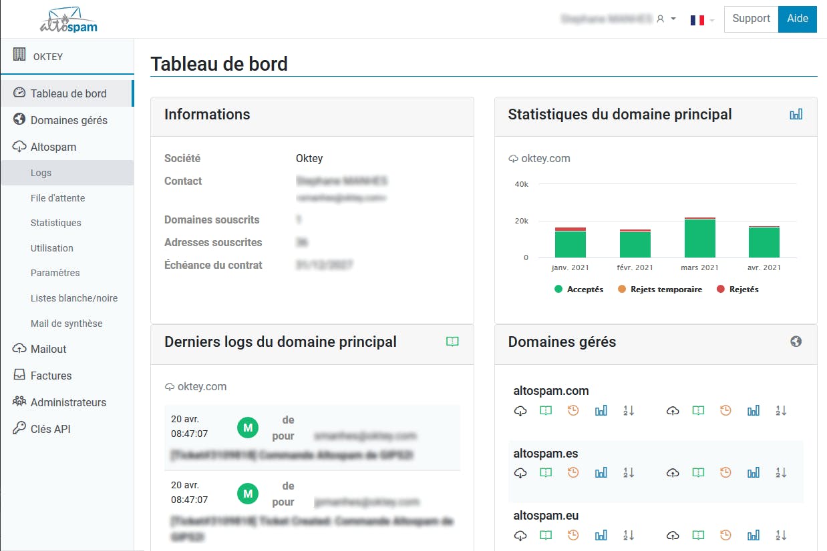Click altospam.eu sort 1-2 icon in cloud-upload group
The image size is (827, 551).
click(x=781, y=535)
